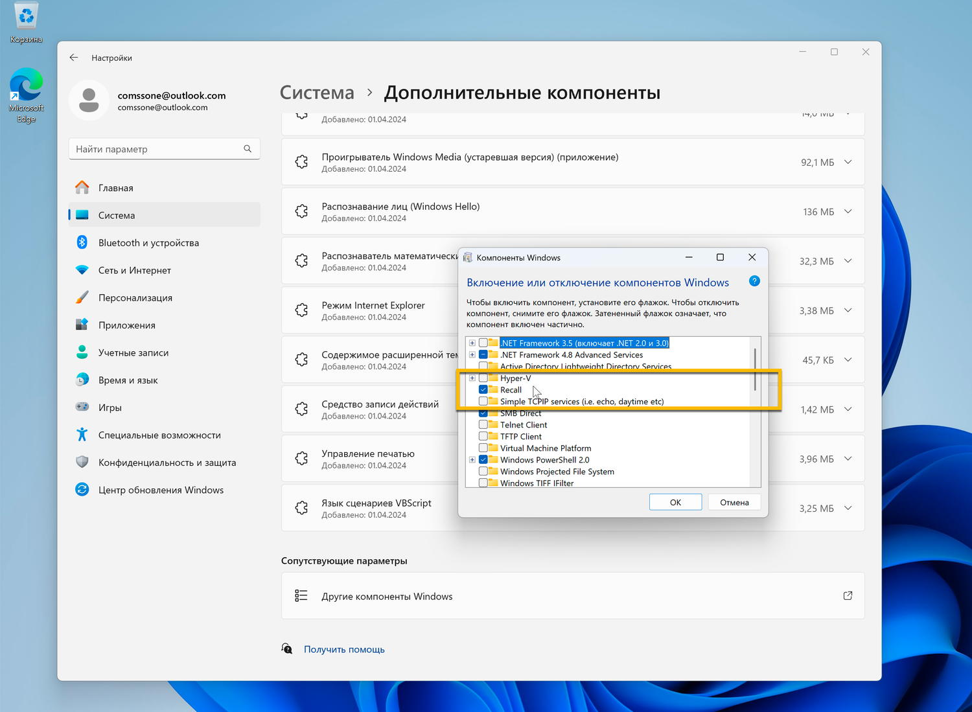
Task: Click gear icon of Проигрыватель Windows Media
Action: pyautogui.click(x=301, y=162)
